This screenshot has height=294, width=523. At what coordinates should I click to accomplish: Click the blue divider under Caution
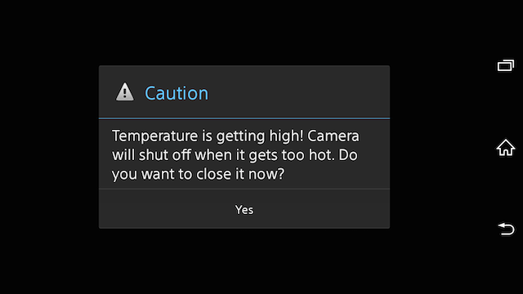[x=244, y=118]
